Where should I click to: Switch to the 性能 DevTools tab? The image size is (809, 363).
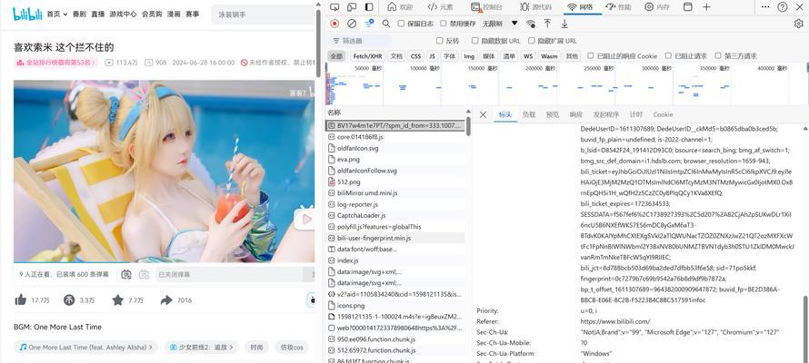coord(619,7)
